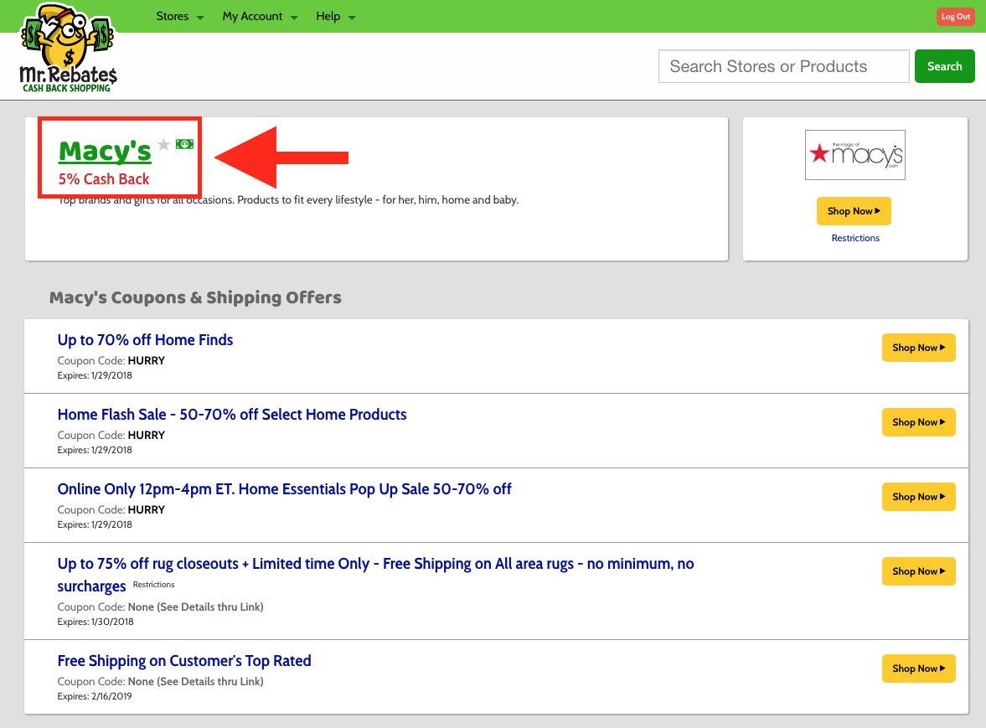Click the Macy's red star logo image

(854, 155)
